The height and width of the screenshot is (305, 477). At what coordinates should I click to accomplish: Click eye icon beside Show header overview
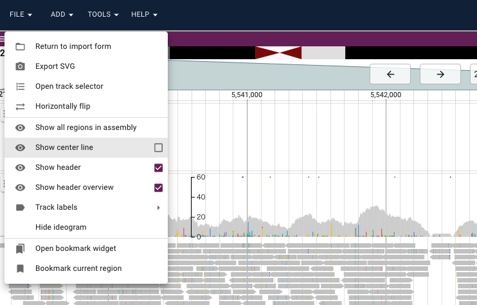click(21, 187)
